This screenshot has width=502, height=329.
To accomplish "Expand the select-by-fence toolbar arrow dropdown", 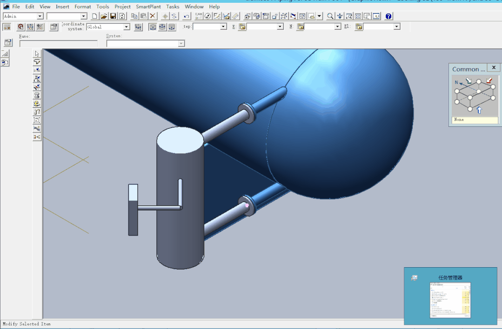I will click(319, 16).
